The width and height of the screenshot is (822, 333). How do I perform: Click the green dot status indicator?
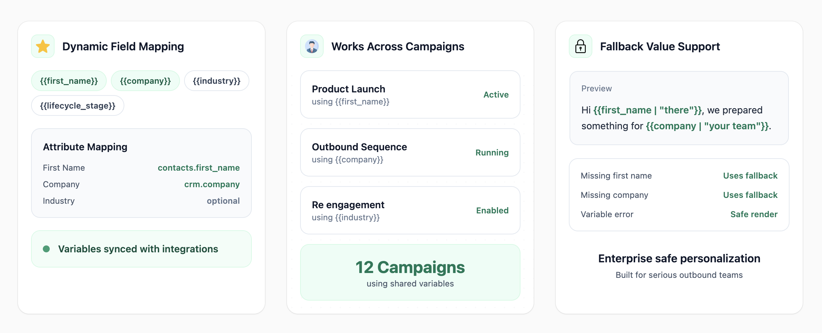point(46,249)
